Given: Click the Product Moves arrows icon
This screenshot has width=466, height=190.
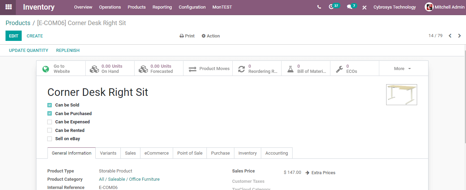Looking at the screenshot, I should (x=192, y=69).
